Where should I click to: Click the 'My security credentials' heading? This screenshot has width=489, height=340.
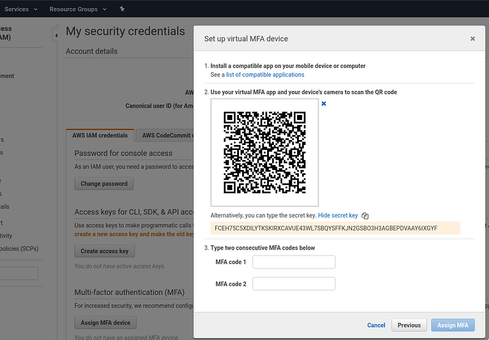click(125, 31)
